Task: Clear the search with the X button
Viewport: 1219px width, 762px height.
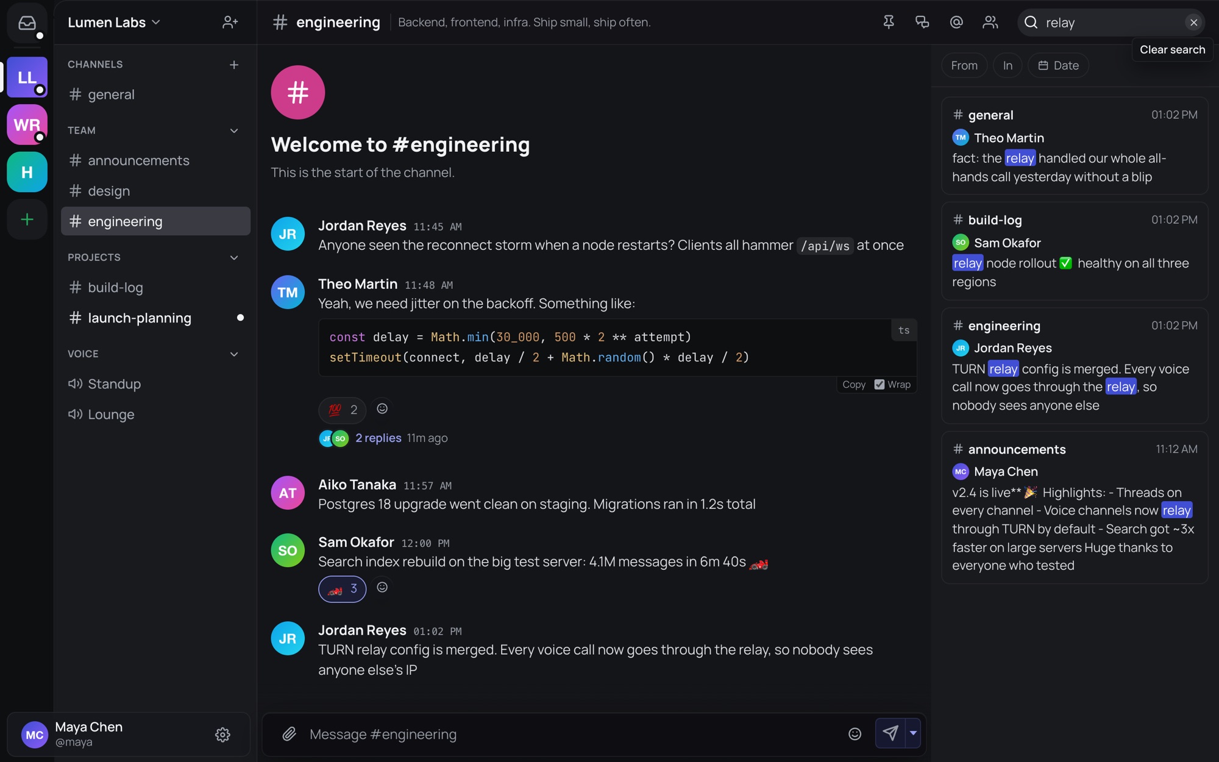Action: (x=1193, y=23)
